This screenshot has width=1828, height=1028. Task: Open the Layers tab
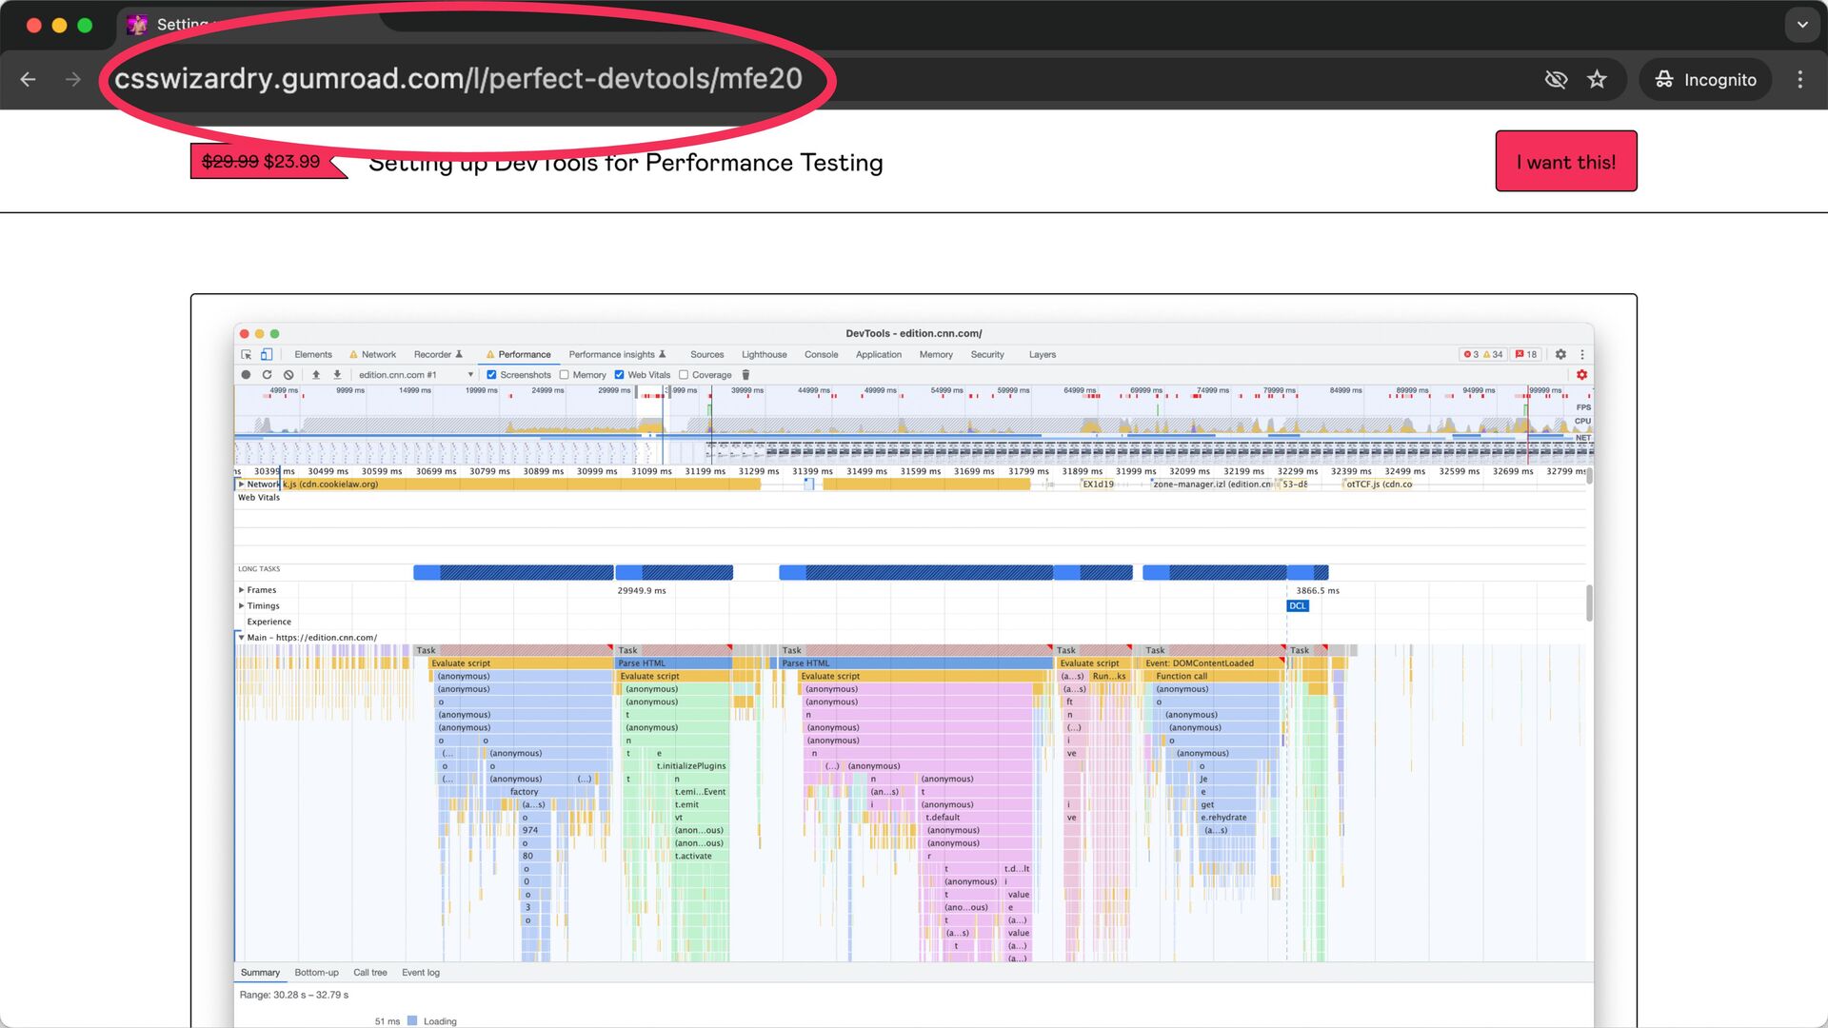[x=1043, y=354]
